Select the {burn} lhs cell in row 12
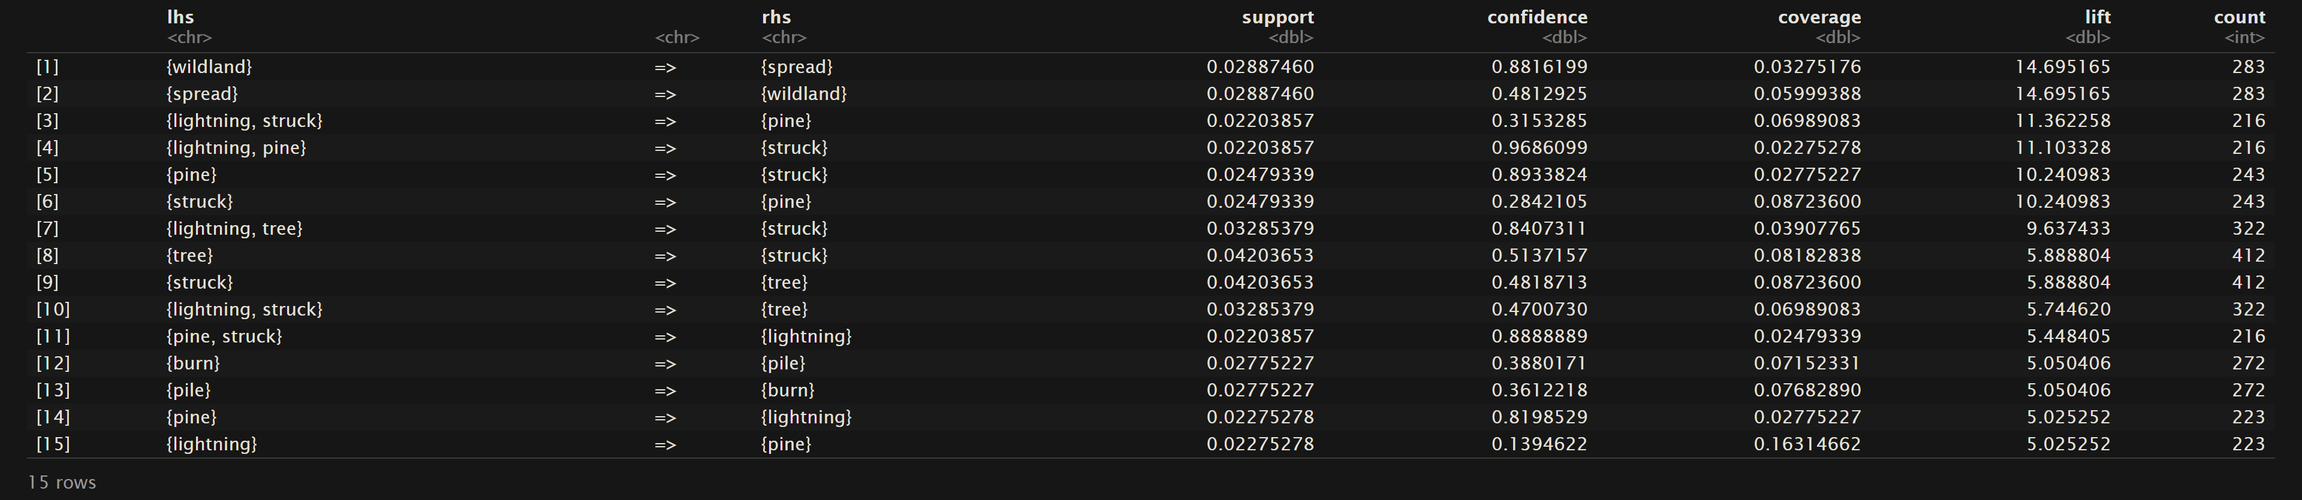The image size is (2302, 500). (x=193, y=363)
